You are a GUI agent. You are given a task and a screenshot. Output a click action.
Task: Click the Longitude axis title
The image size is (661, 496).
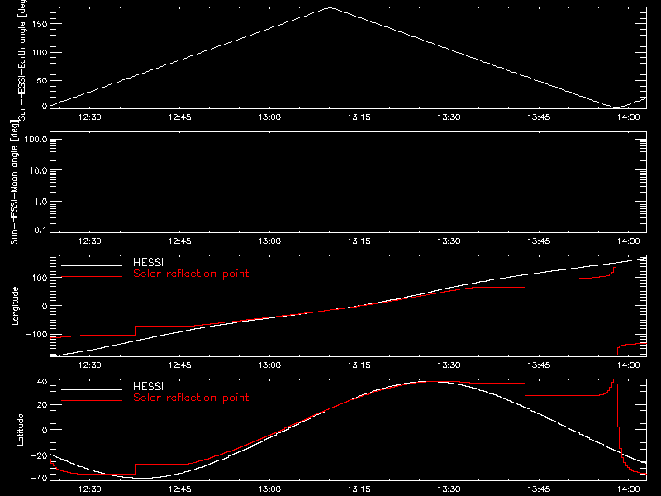pos(15,306)
